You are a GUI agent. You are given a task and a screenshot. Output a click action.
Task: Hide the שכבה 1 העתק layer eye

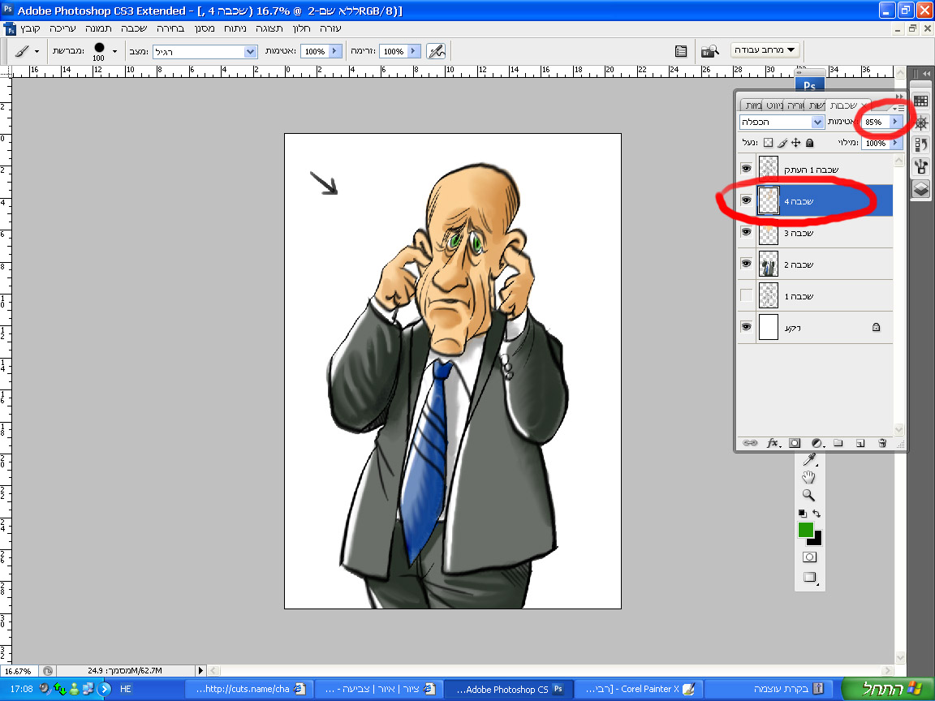pyautogui.click(x=746, y=169)
